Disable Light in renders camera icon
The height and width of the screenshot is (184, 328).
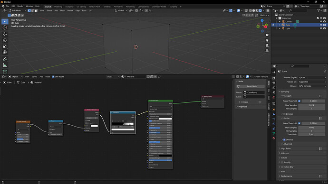coord(325,28)
